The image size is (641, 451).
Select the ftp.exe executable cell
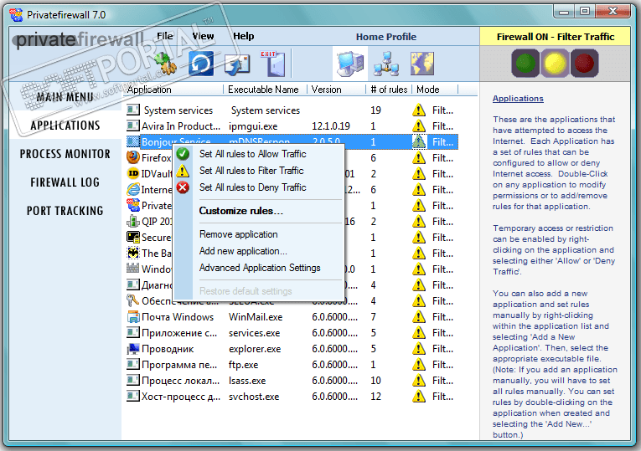pos(243,365)
